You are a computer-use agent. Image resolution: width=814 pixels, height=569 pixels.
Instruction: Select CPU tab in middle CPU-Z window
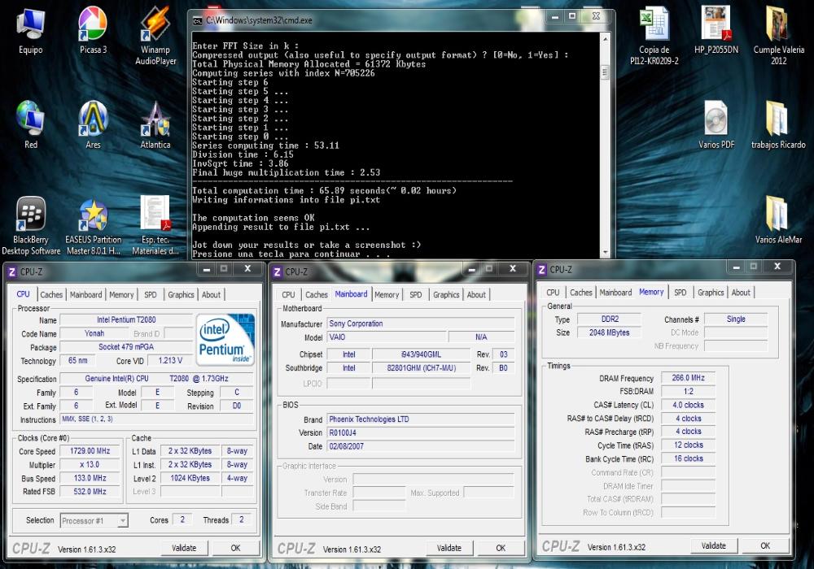pyautogui.click(x=288, y=294)
